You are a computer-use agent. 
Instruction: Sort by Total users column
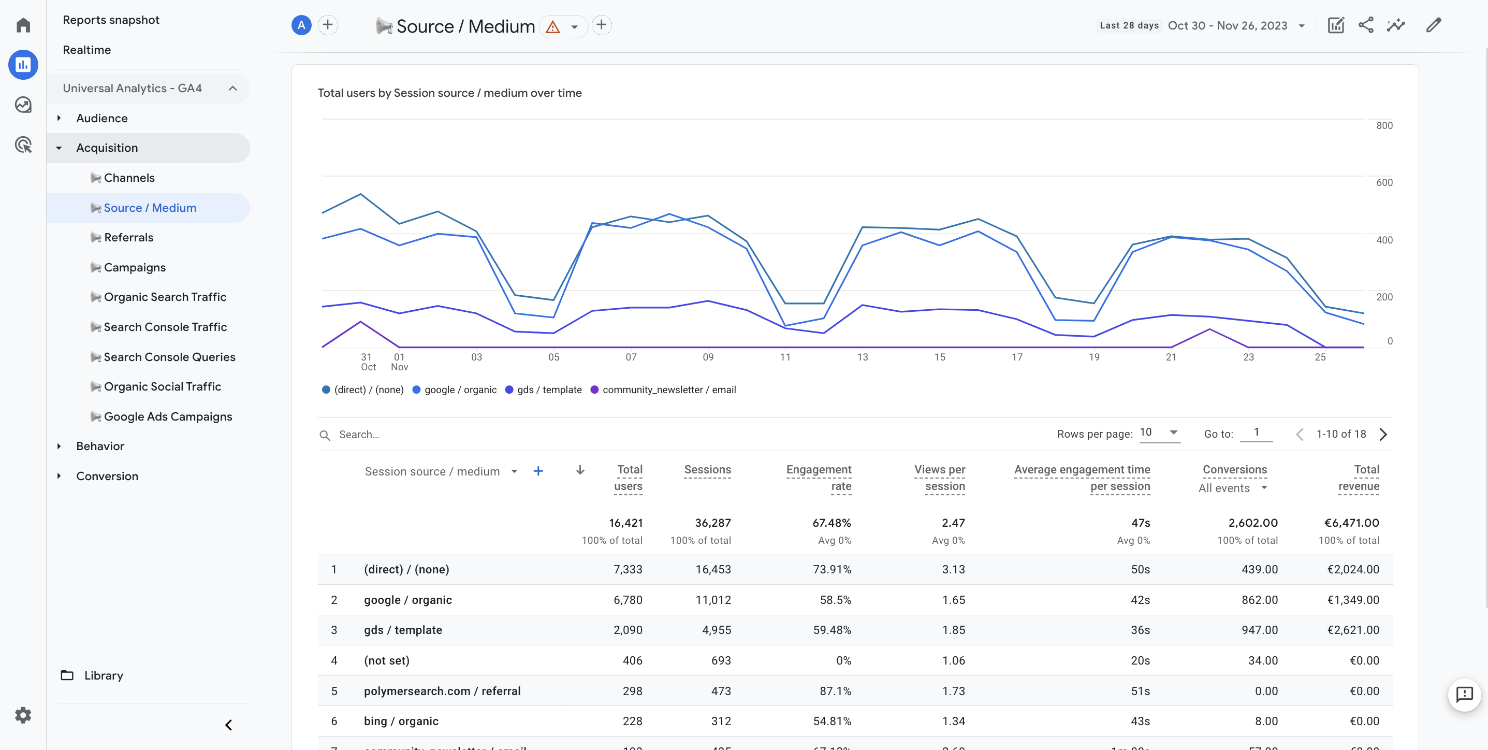629,478
